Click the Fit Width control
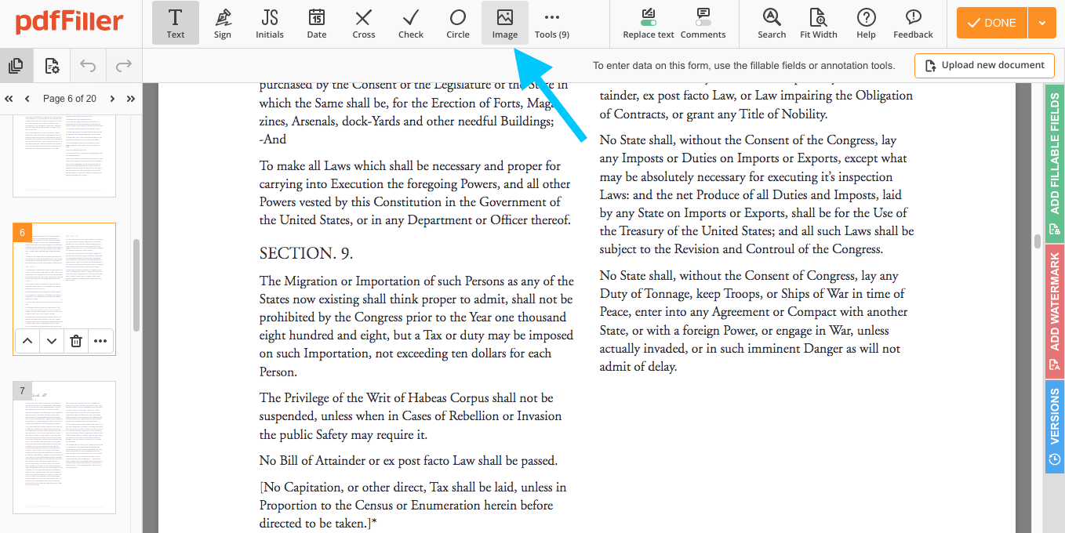This screenshot has width=1065, height=533. [818, 23]
